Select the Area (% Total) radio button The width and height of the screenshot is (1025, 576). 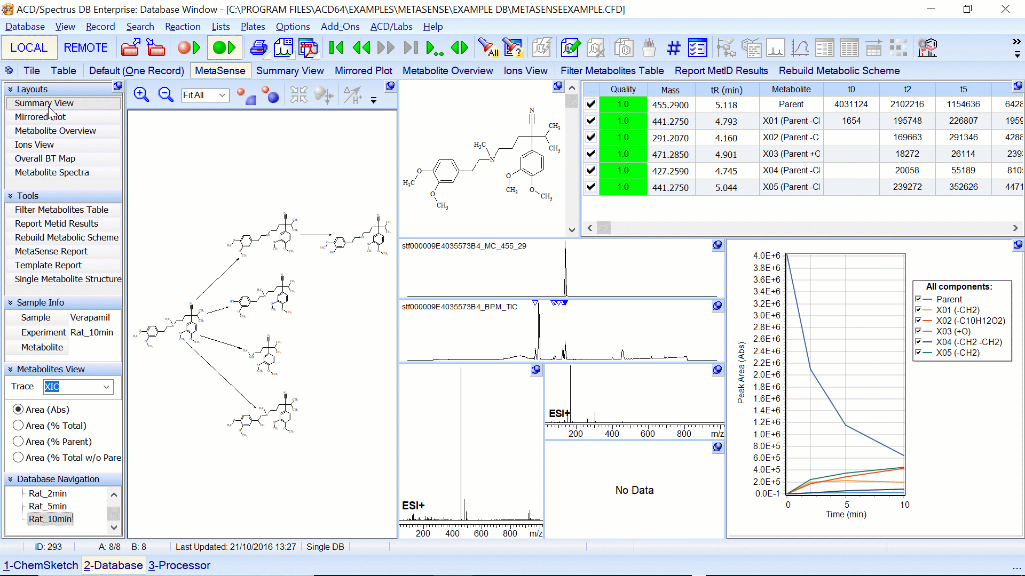point(19,426)
